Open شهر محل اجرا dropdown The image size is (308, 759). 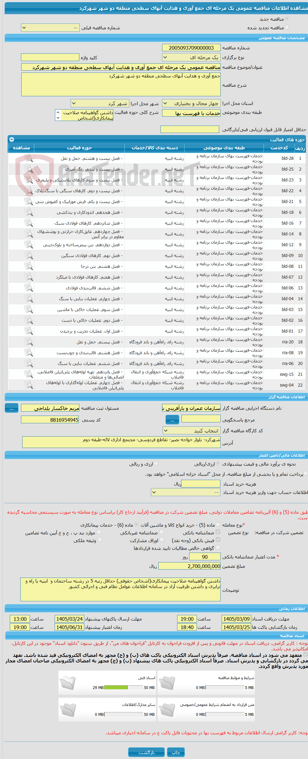click(100, 103)
